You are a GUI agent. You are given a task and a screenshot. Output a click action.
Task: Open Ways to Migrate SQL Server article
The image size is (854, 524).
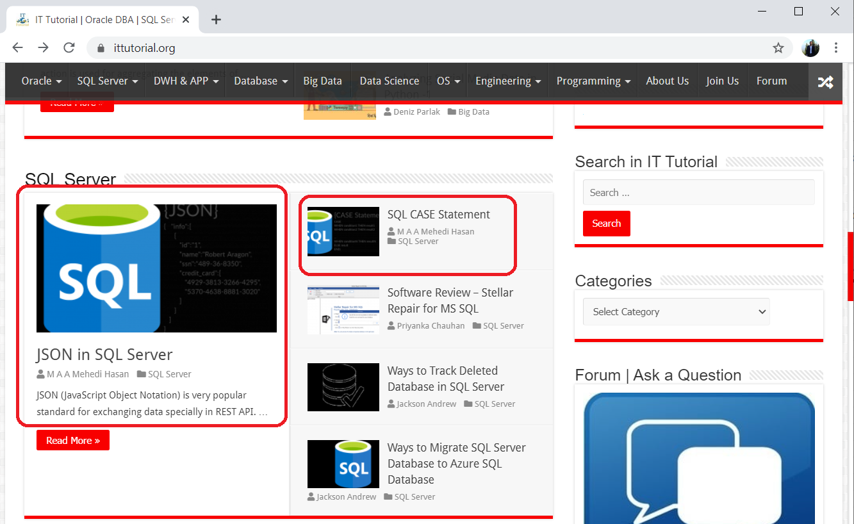coord(457,463)
